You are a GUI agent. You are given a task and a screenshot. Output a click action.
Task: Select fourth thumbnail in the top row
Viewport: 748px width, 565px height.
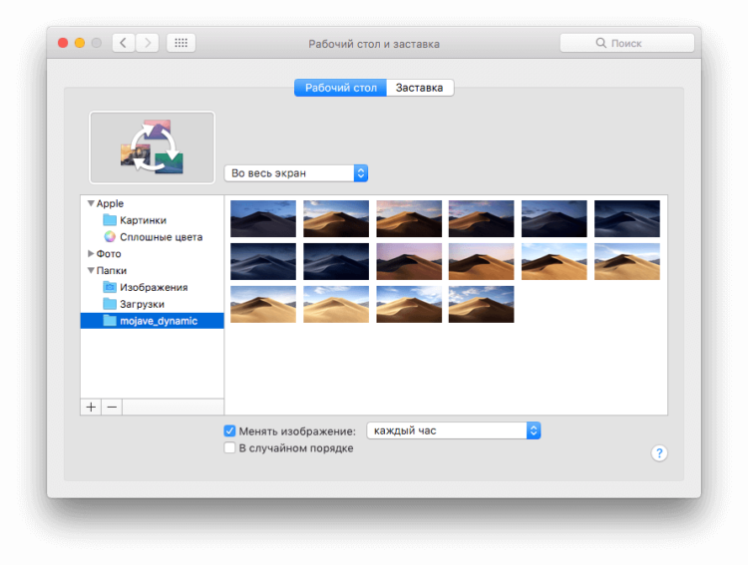point(482,219)
